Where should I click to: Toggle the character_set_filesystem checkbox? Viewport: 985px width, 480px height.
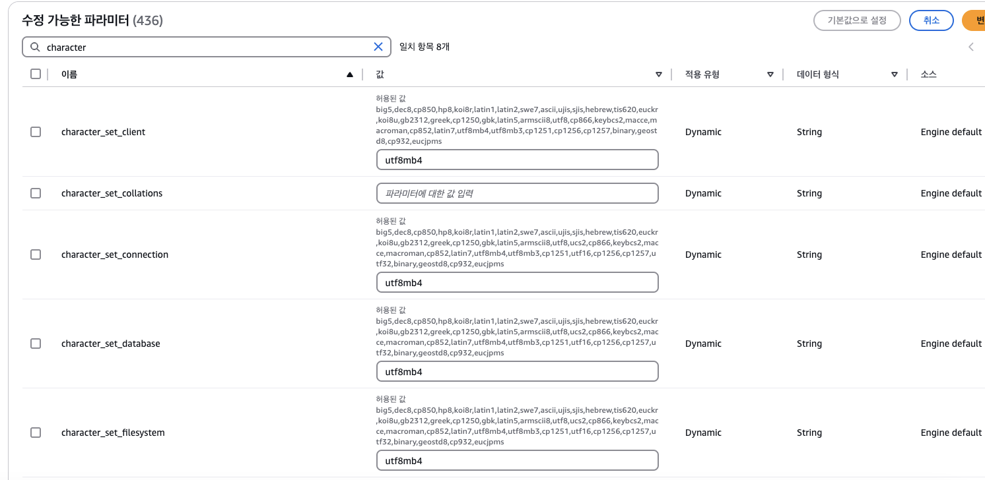(x=36, y=433)
